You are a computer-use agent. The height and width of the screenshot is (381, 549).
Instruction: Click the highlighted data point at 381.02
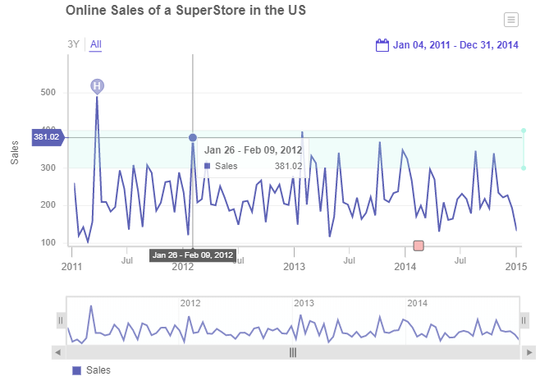tap(193, 138)
